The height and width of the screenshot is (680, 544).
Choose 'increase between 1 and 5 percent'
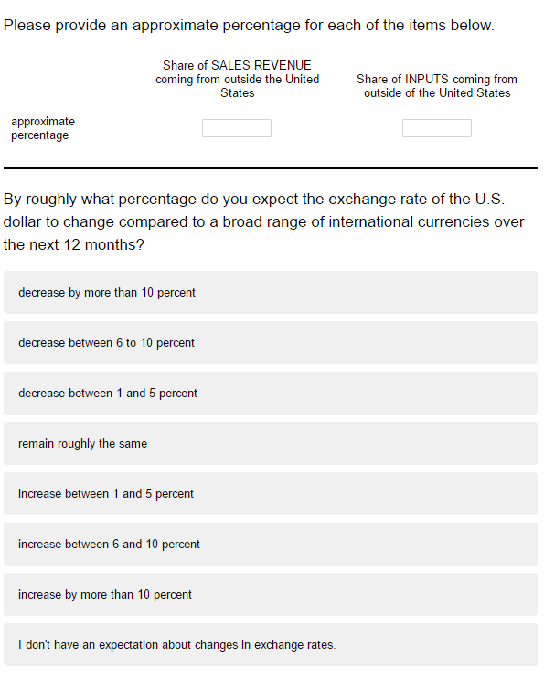click(x=271, y=494)
